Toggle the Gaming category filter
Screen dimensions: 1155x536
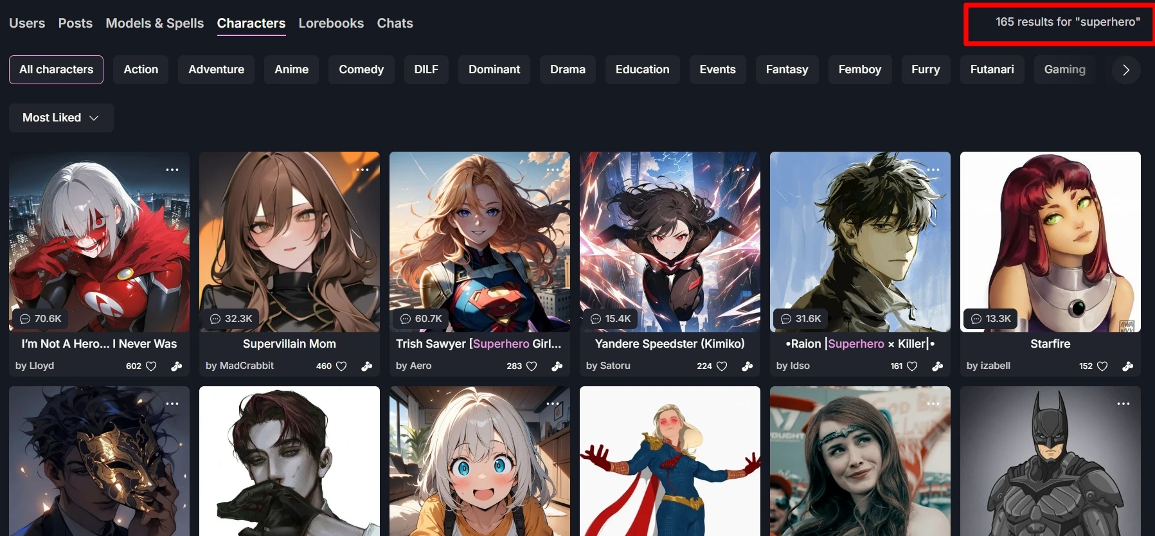click(x=1064, y=69)
